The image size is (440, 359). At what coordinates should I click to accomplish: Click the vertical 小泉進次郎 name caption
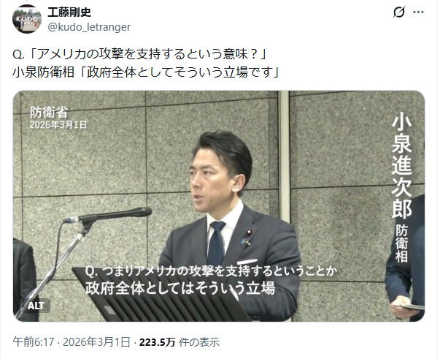[402, 167]
